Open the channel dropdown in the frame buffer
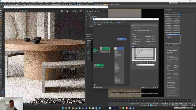Viewport: 196px width, 110px height. click(x=12, y=11)
